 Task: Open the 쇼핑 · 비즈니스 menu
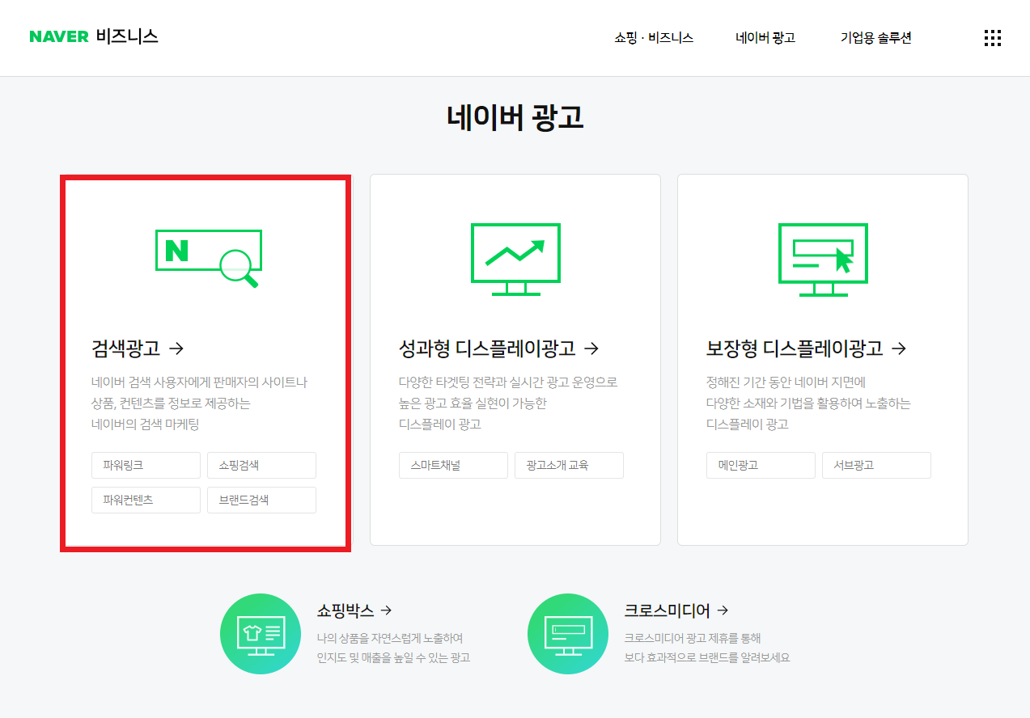pos(654,37)
